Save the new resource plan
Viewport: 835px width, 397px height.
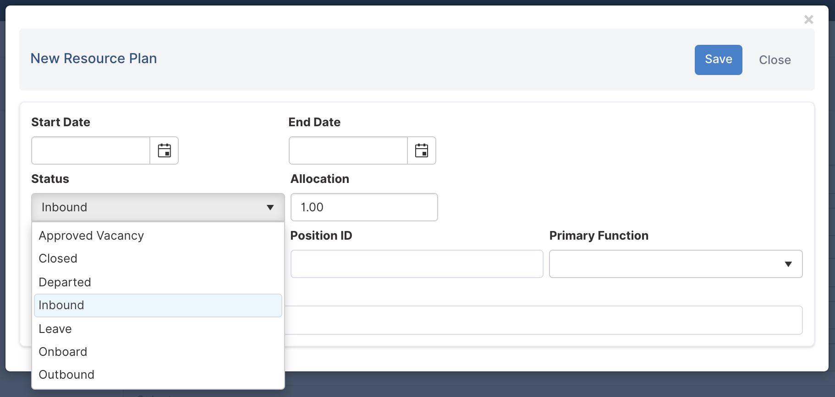[718, 59]
